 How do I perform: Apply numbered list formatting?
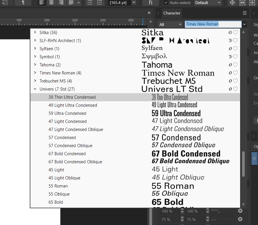[x=100, y=3]
